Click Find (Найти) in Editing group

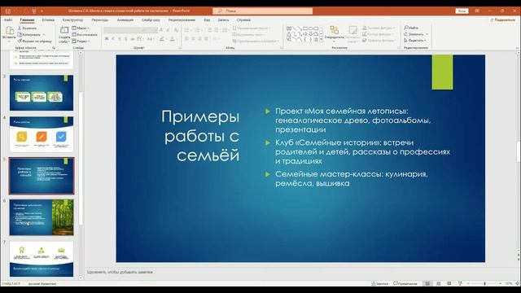[411, 28]
